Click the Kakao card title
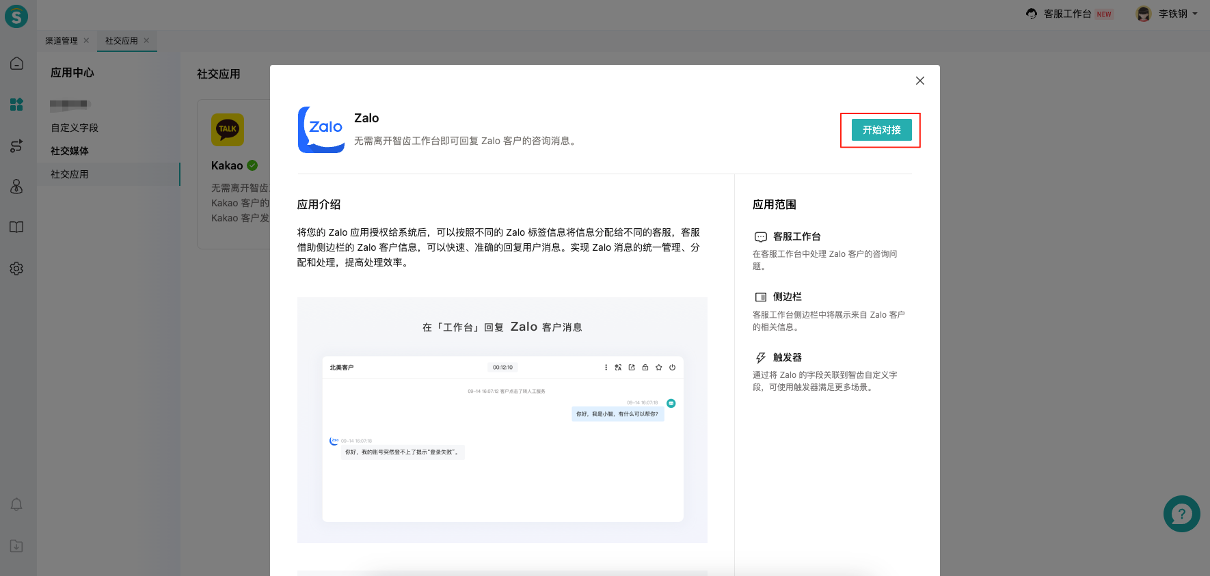The image size is (1210, 576). click(x=227, y=165)
